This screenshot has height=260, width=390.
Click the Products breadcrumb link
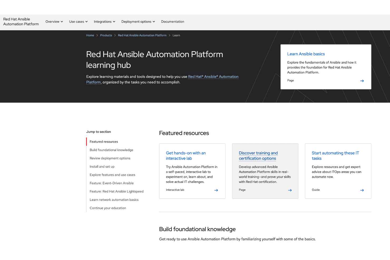(106, 35)
